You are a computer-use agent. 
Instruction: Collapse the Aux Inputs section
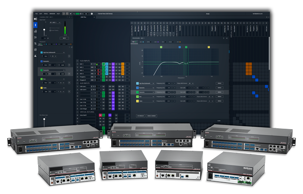[77, 83]
